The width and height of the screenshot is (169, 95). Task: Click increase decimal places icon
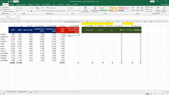[77, 11]
